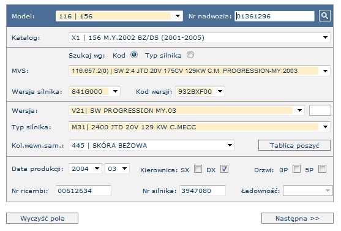Click the Nr nadwozia input field

[x=274, y=16]
